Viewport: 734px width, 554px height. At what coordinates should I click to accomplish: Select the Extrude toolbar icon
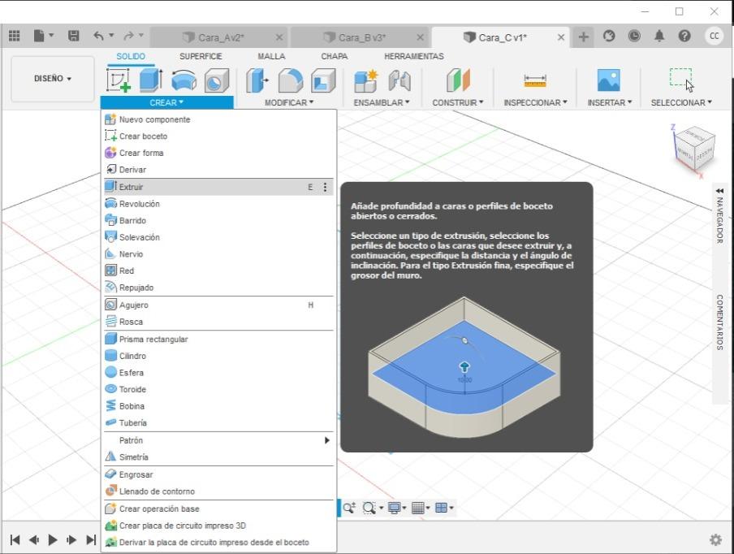click(x=151, y=80)
